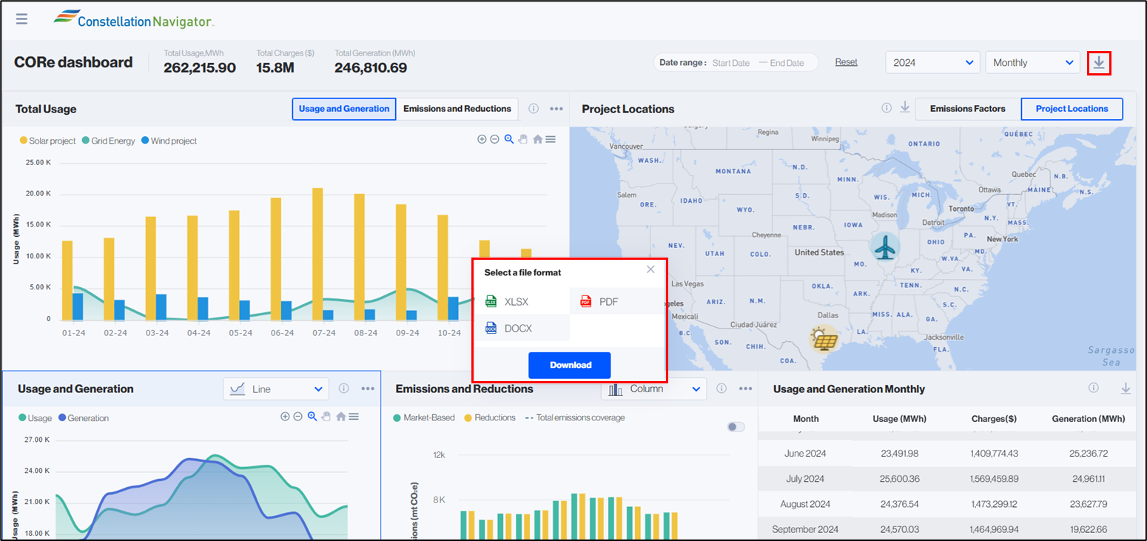Click the home reset icon on Total Usage chart
Viewport: 1147px width, 541px height.
tap(538, 139)
